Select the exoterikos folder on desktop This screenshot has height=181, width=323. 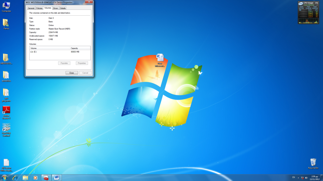pyautogui.click(x=6, y=76)
